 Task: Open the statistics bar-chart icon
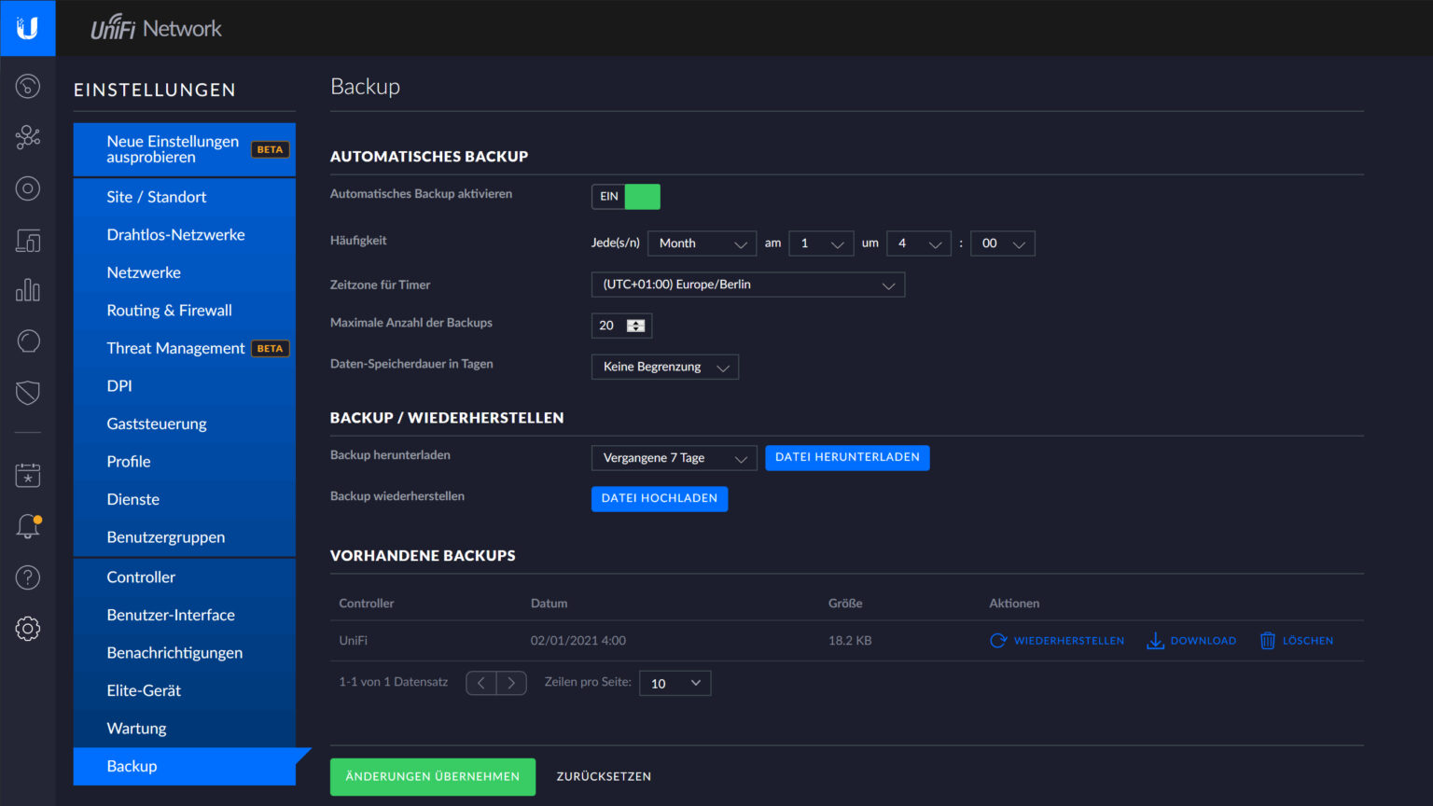[x=28, y=290]
